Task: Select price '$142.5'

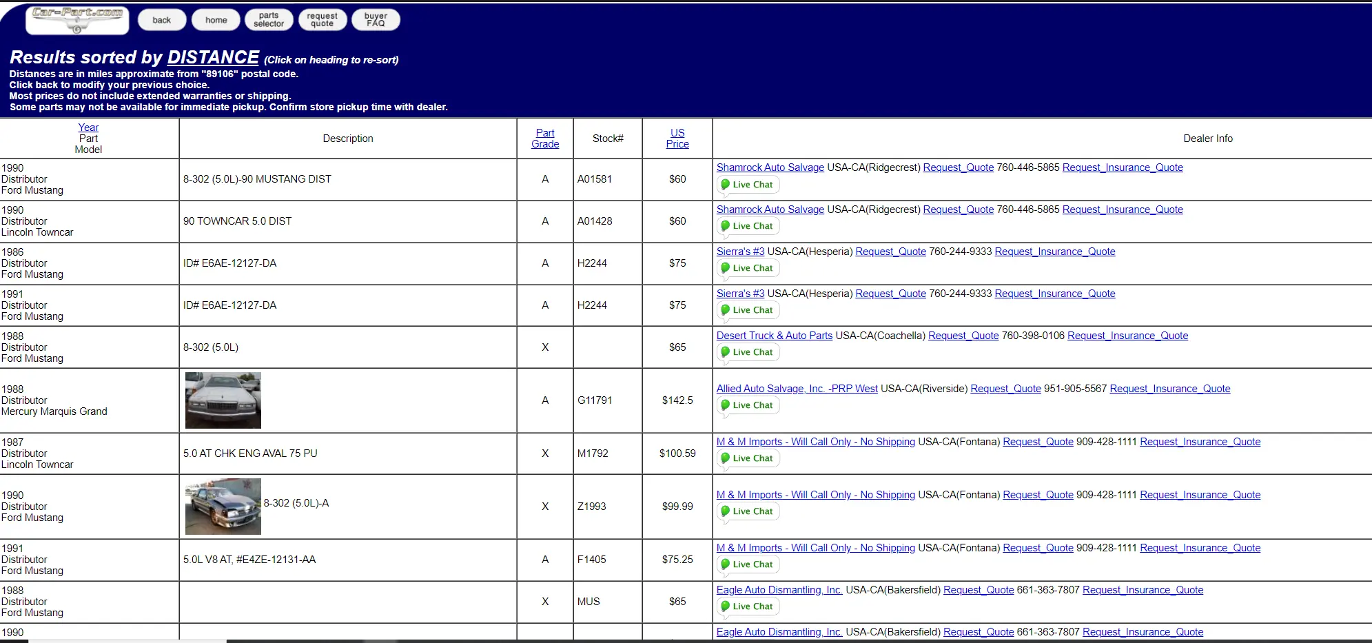Action: [677, 400]
